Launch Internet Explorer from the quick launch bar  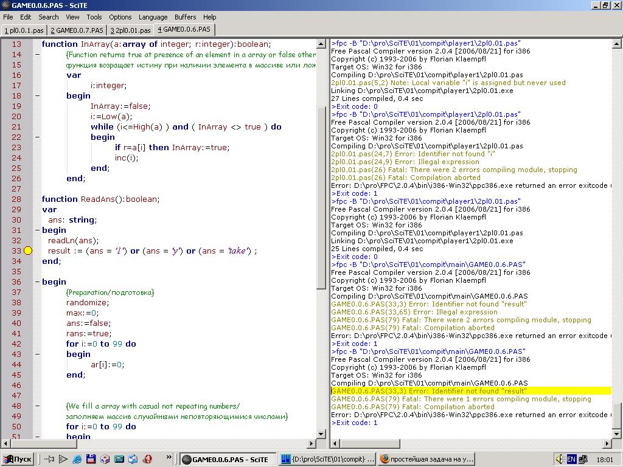77,459
